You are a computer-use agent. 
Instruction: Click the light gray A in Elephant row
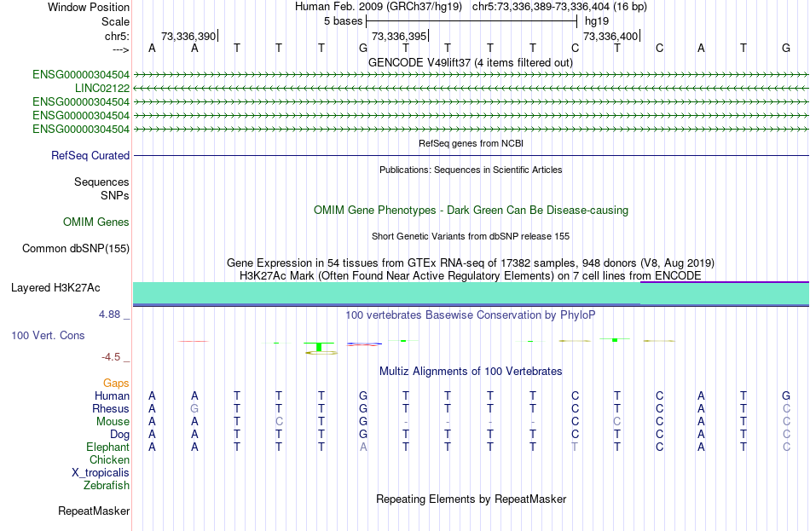(x=363, y=447)
